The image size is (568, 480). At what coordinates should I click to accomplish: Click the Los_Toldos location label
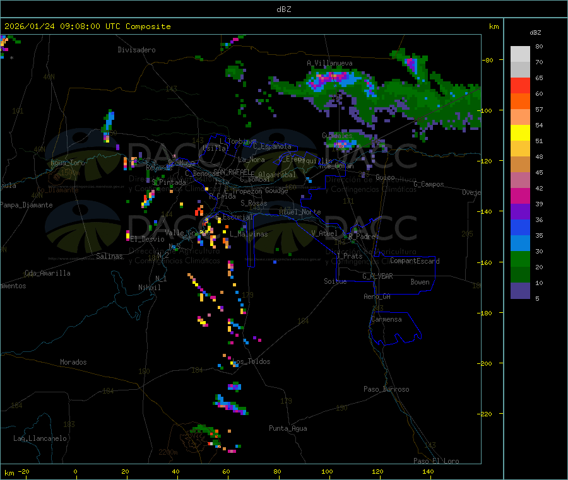tap(251, 361)
